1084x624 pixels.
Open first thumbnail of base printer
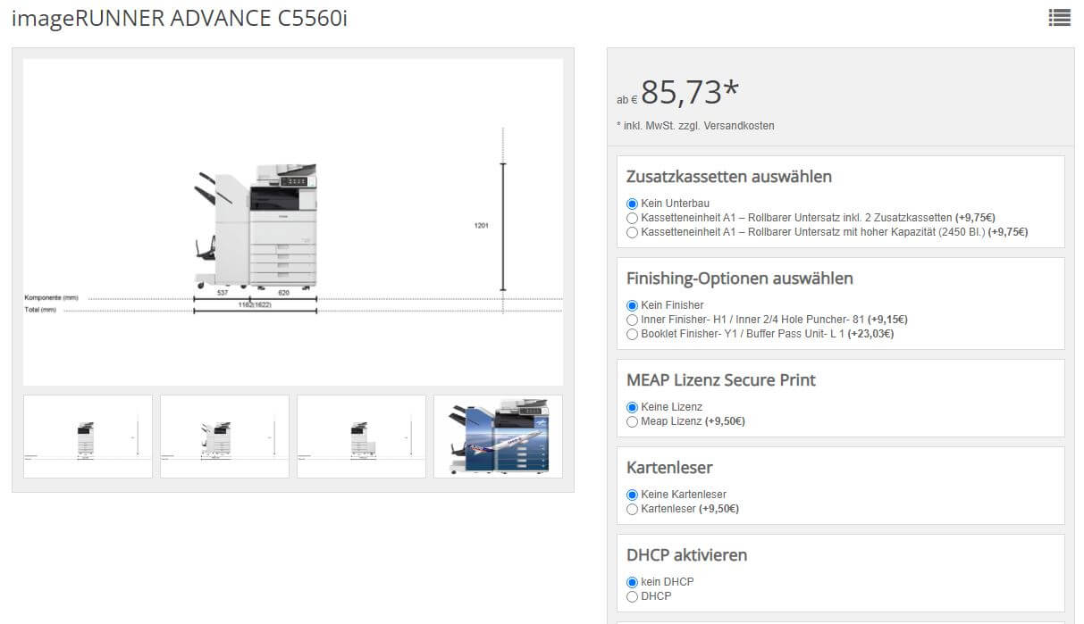[88, 437]
